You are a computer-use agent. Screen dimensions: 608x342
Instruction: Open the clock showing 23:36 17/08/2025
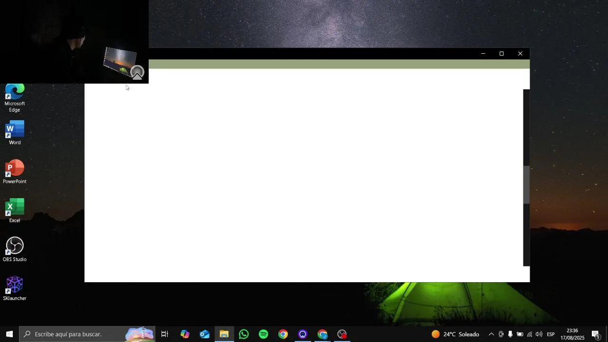click(x=572, y=334)
